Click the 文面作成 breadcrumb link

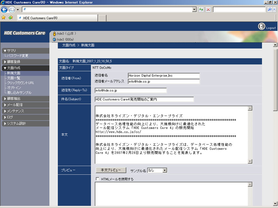click(69, 45)
